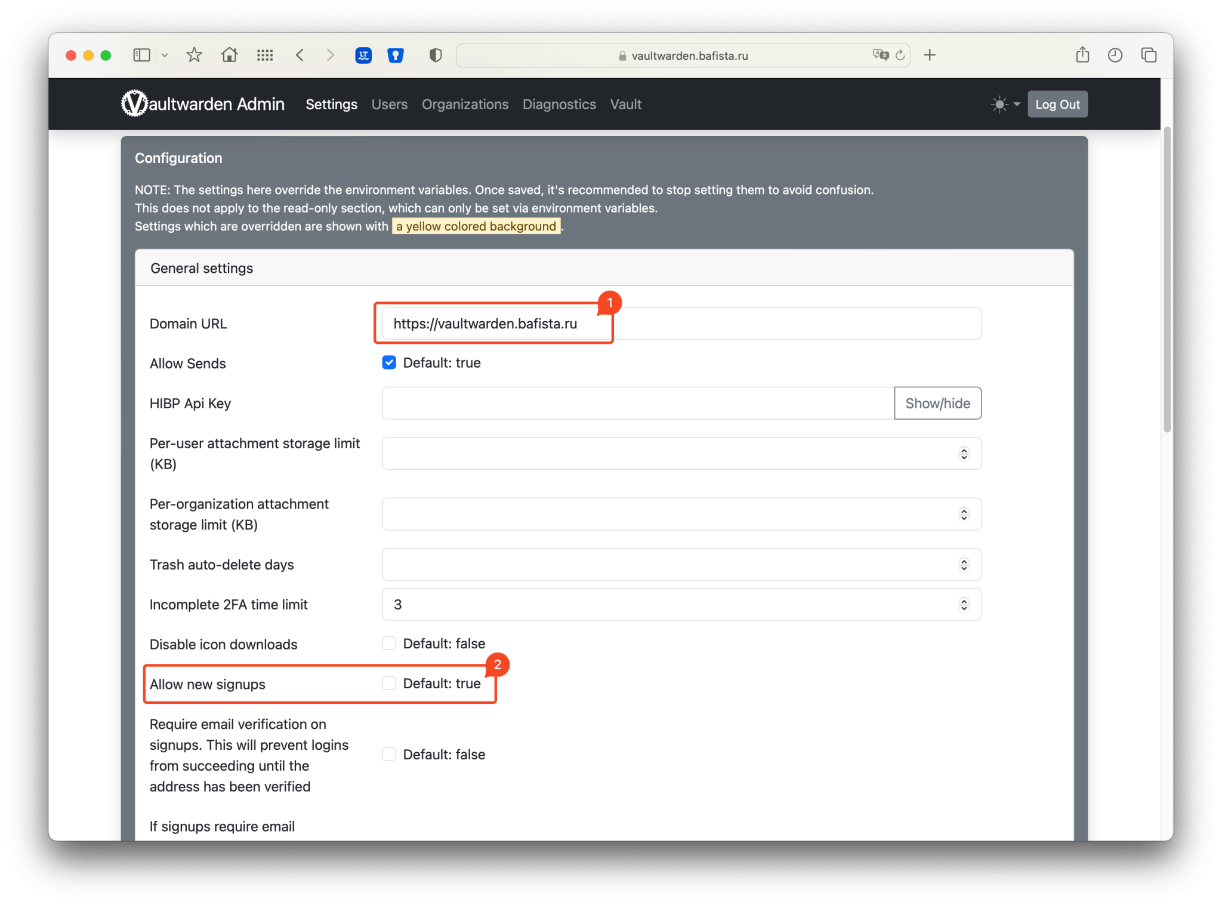The image size is (1222, 905).
Task: Adjust Per-user attachment storage limit stepper
Action: point(964,454)
